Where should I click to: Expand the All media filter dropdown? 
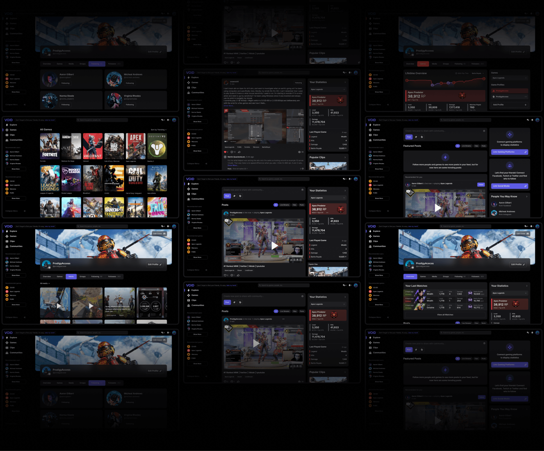click(x=45, y=283)
